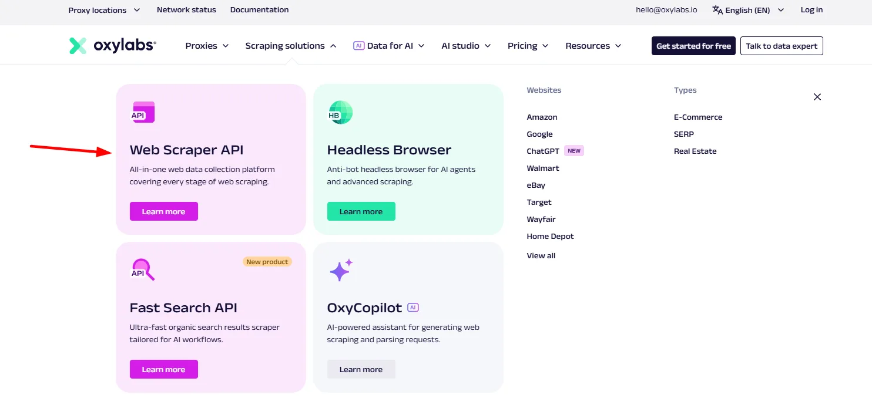Image resolution: width=872 pixels, height=405 pixels.
Task: Click the OxyCopilot sparkle icon
Action: 340,269
